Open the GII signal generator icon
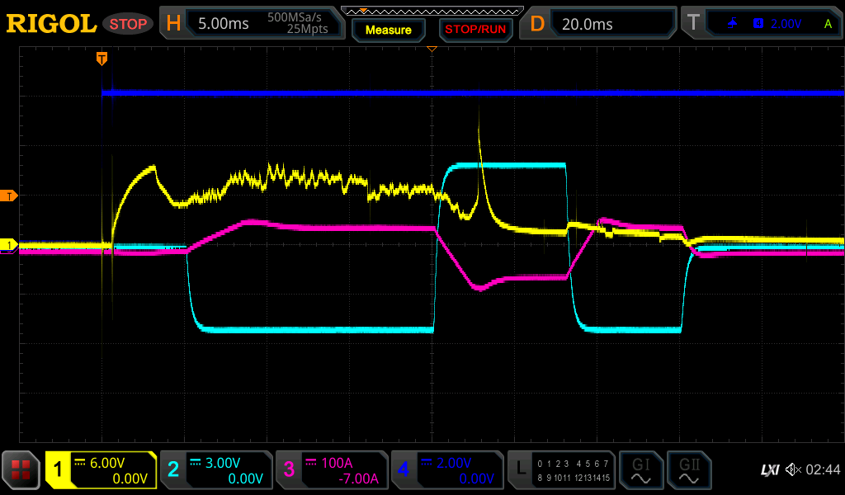 click(x=690, y=470)
